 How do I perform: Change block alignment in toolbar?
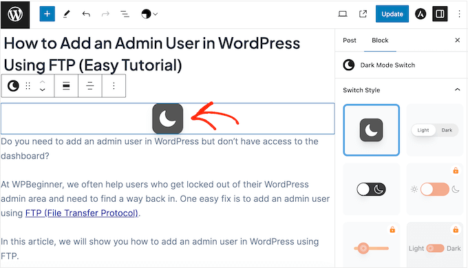coord(66,86)
